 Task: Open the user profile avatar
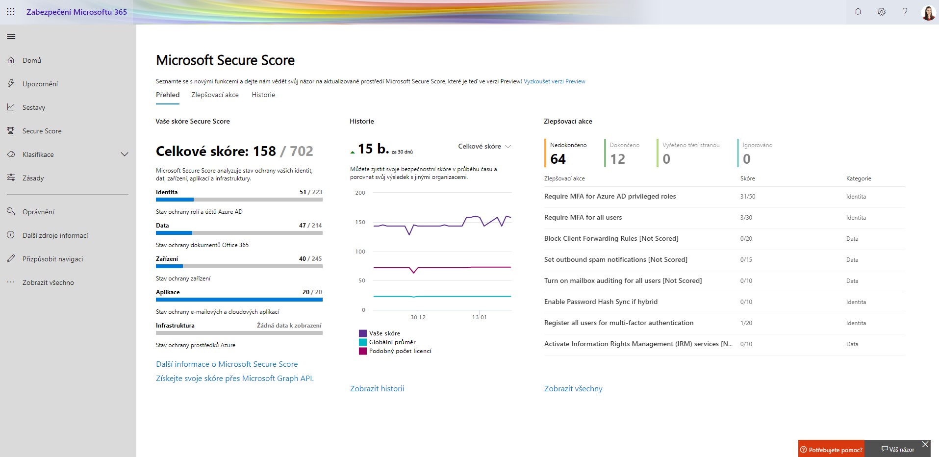click(x=929, y=13)
